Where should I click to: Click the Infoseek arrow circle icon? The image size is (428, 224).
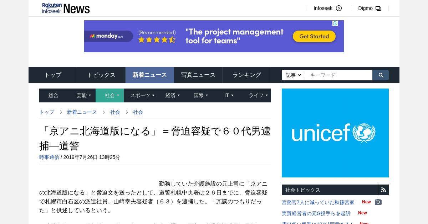tap(339, 8)
